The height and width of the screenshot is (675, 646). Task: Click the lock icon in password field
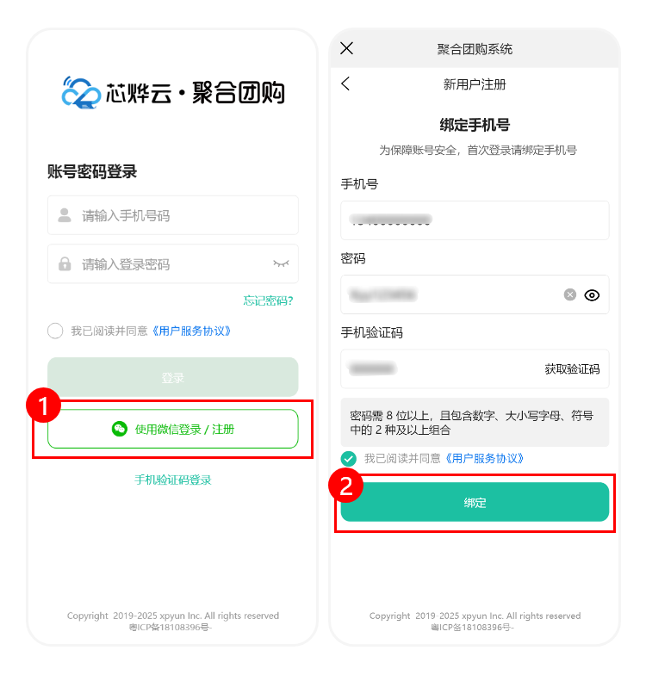coord(65,263)
